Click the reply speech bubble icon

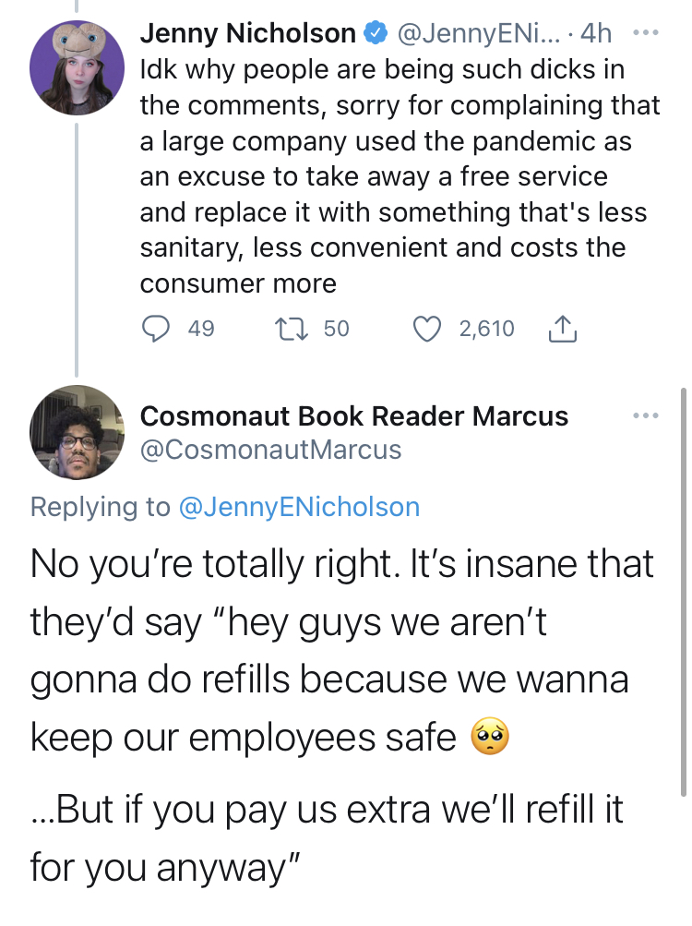coord(155,329)
